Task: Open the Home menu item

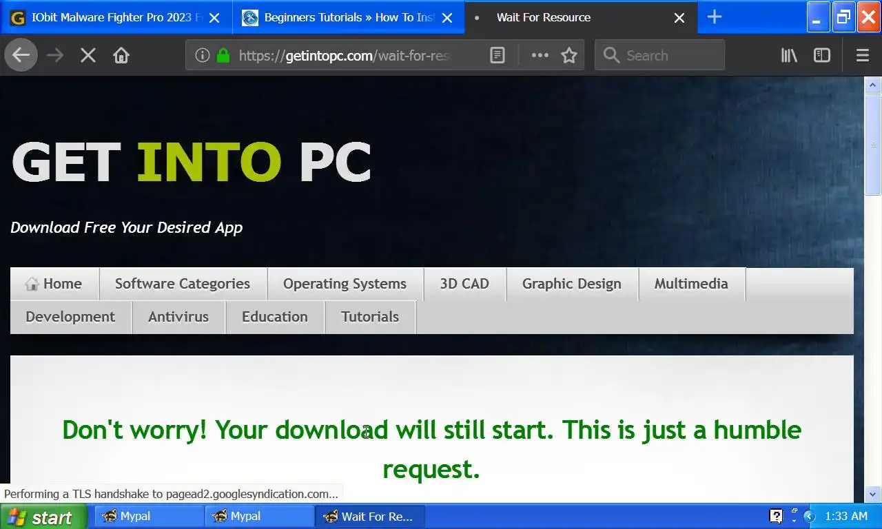Action: [54, 284]
